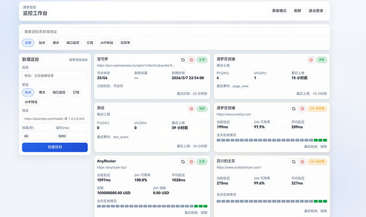Viewport: 366px width, 217px height.
Task: Click the 退出登录 logout button
Action: [316, 11]
